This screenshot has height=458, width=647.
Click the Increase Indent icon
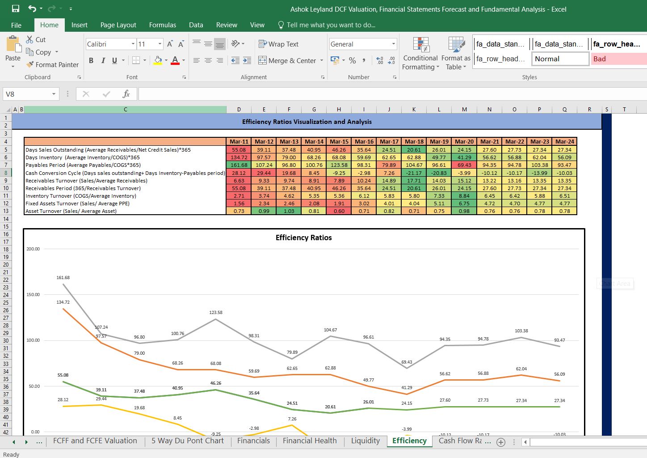[247, 60]
